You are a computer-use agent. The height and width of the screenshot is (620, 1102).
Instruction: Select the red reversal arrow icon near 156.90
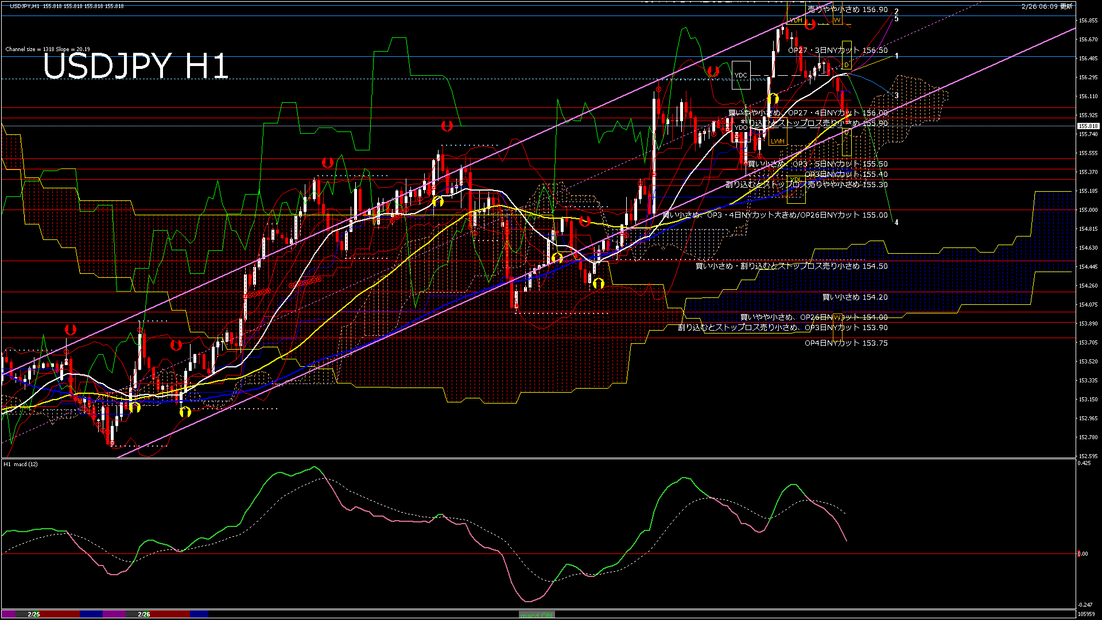coord(809,25)
